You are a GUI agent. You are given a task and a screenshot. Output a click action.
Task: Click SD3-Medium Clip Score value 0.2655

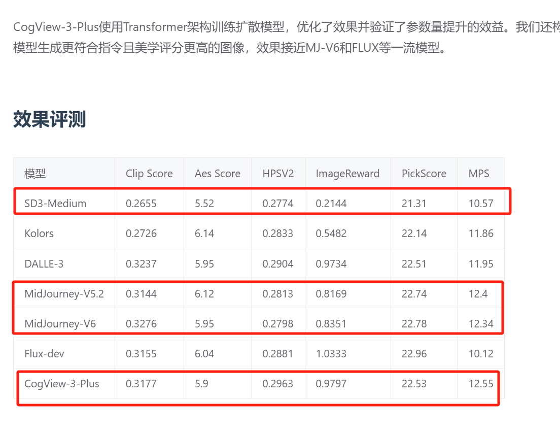[141, 204]
